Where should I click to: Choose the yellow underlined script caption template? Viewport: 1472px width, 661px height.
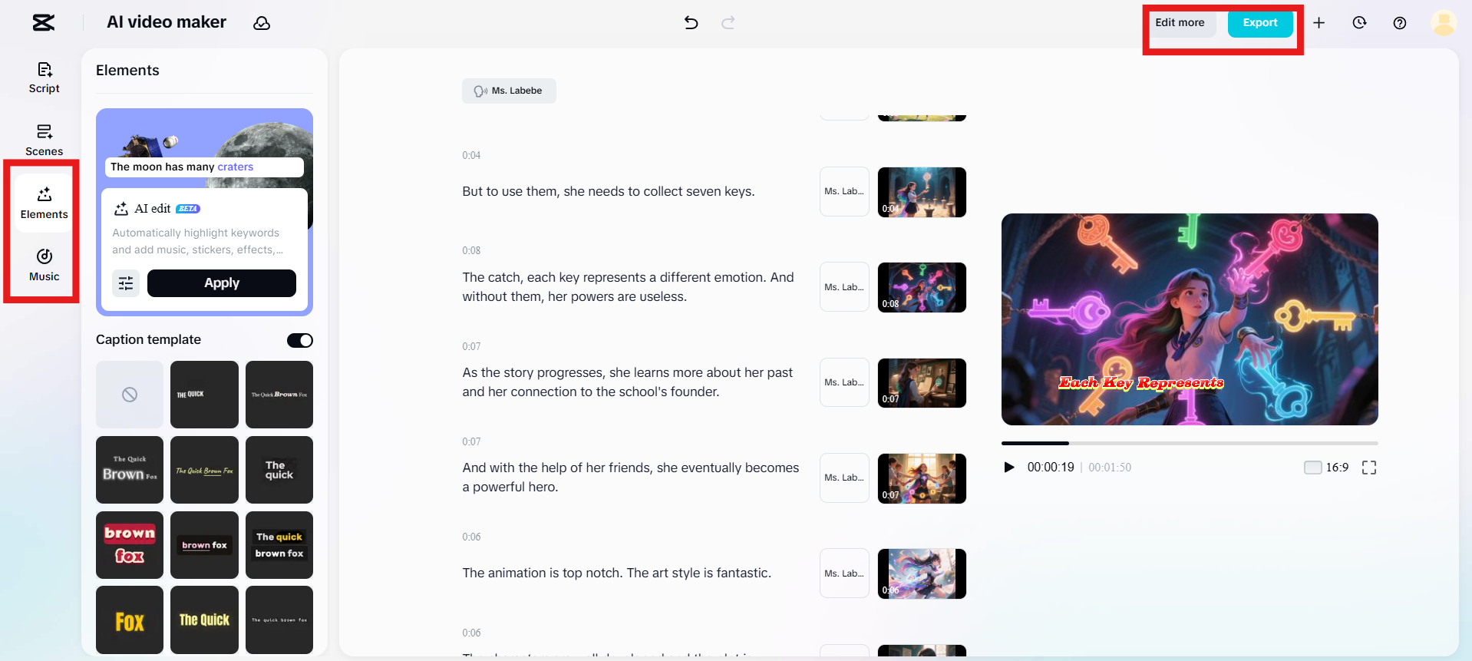pyautogui.click(x=204, y=470)
